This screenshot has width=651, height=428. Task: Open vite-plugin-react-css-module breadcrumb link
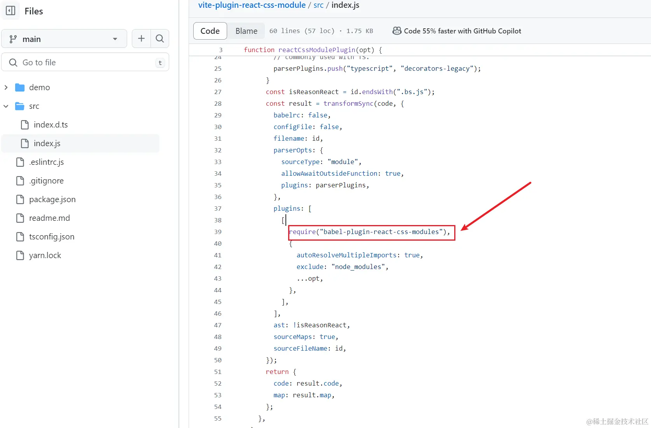(252, 5)
